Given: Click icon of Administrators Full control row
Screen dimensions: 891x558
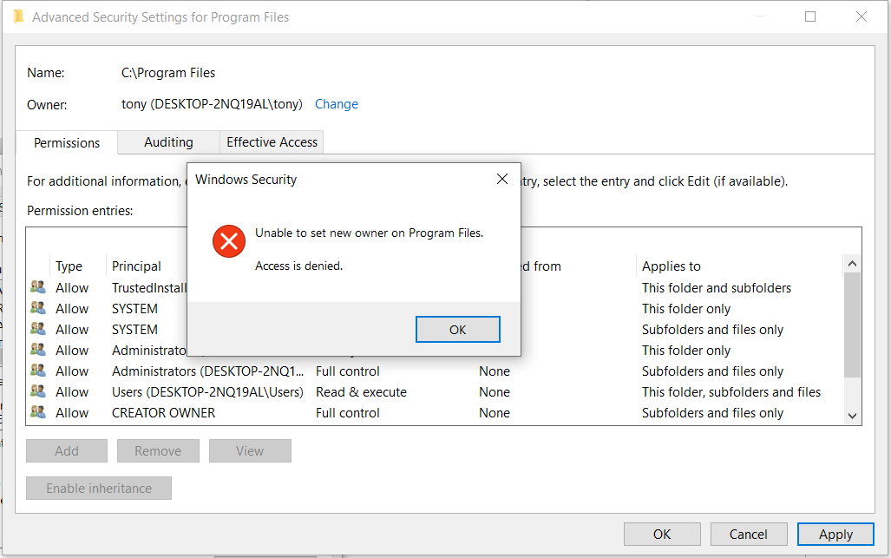Looking at the screenshot, I should click(x=38, y=371).
